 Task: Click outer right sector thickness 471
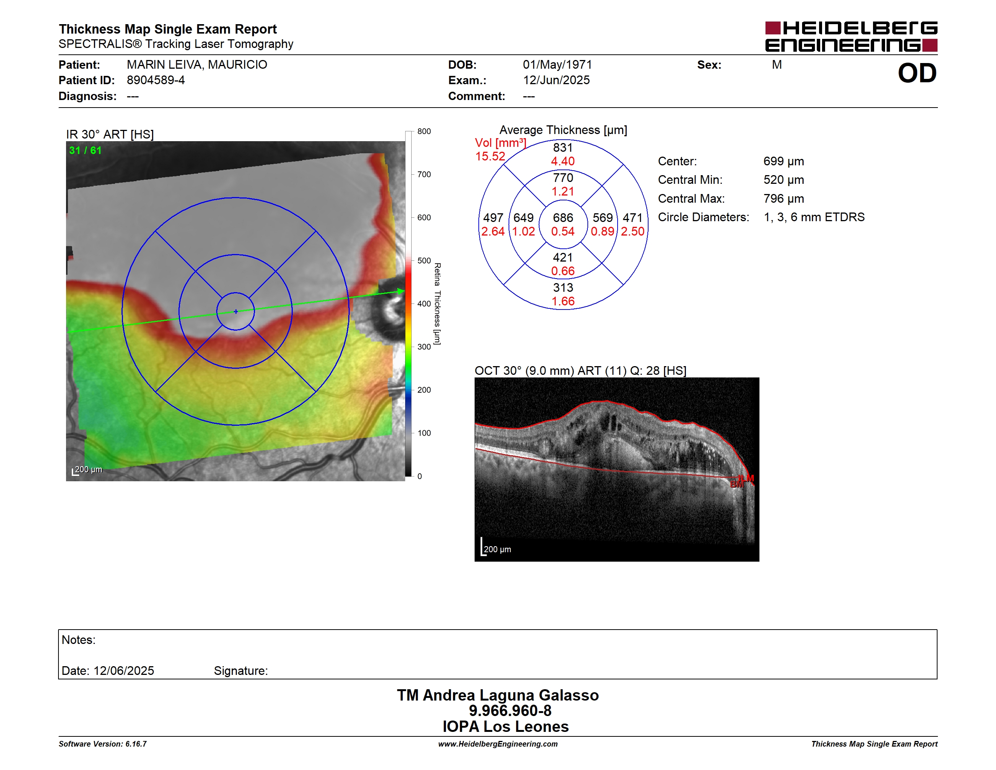click(x=633, y=218)
